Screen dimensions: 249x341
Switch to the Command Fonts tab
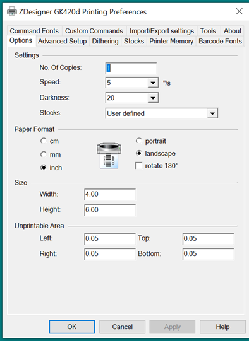pos(34,31)
